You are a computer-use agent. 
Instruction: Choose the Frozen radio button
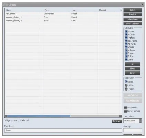126,89
